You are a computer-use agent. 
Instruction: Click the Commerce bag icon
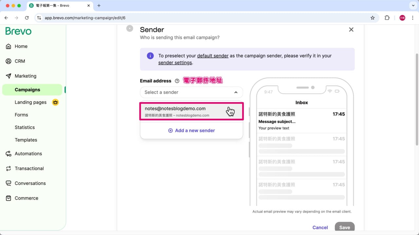[9, 198]
